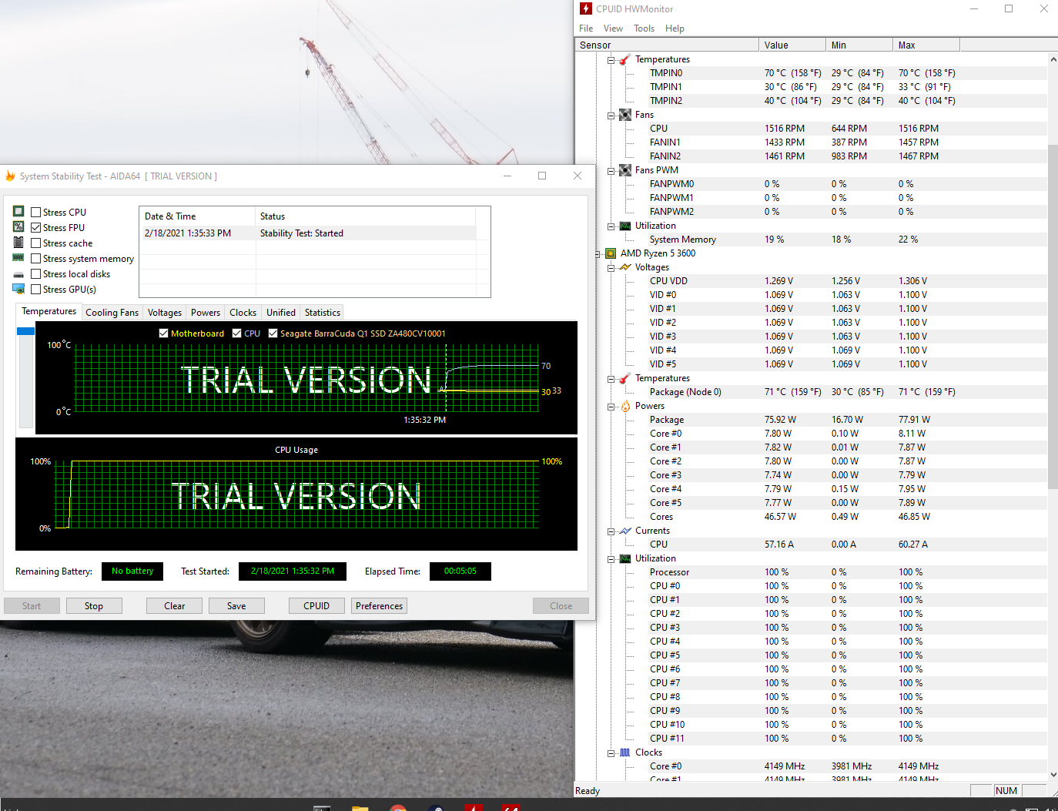Click the Stress system memory RAM icon

18,257
